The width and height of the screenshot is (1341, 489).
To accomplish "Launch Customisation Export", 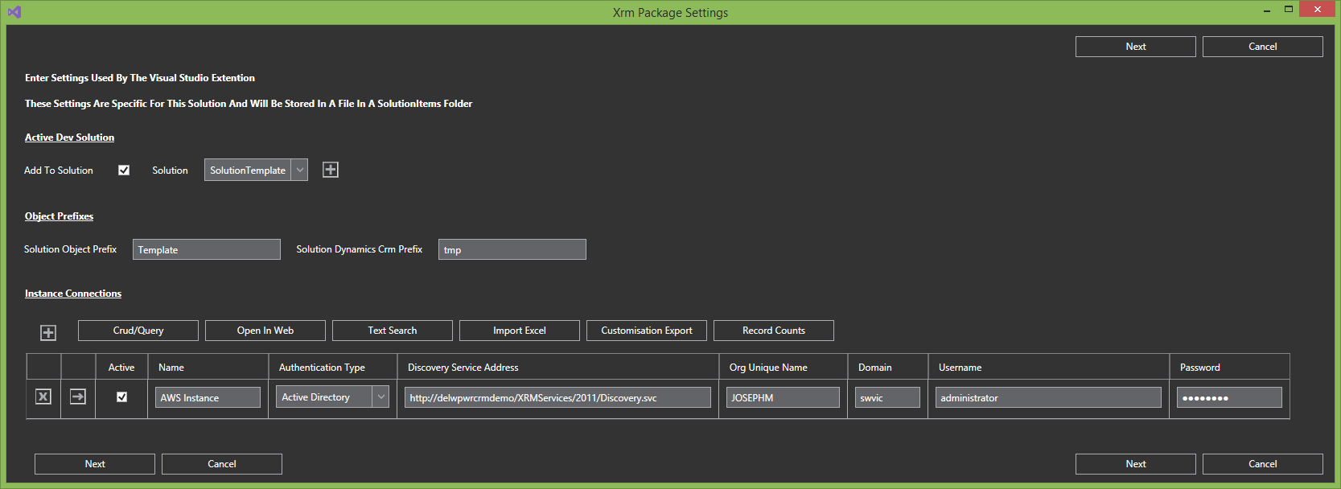I will point(647,331).
